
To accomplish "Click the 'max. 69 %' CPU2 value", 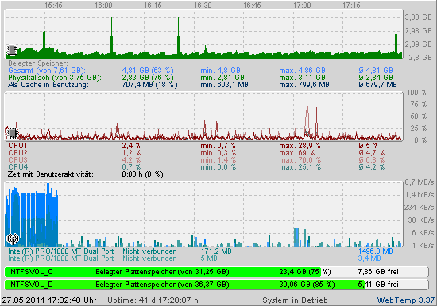I will click(x=297, y=153).
